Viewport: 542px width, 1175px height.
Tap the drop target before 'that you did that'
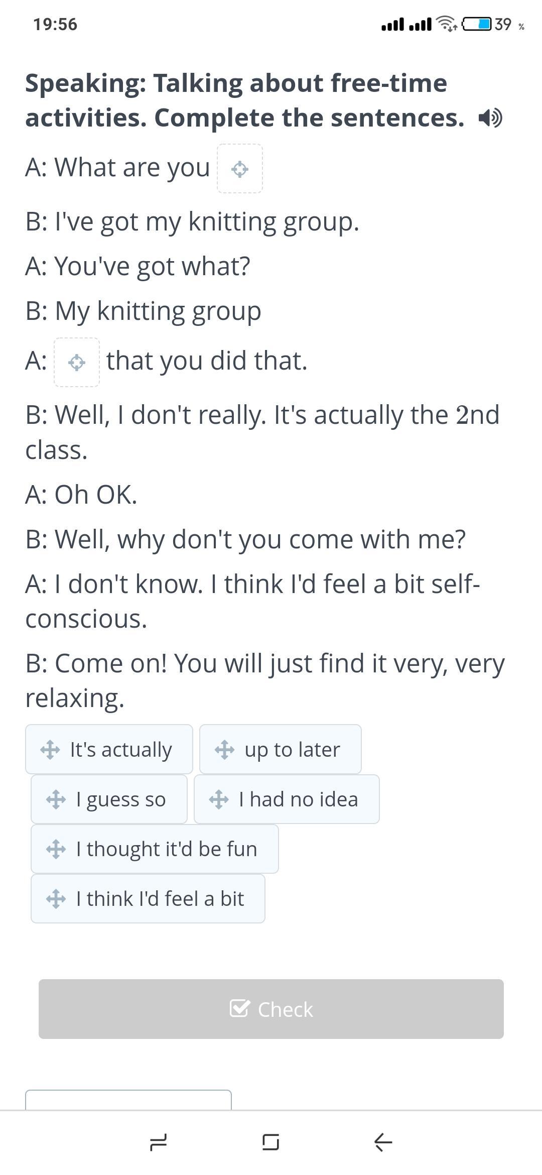[77, 362]
